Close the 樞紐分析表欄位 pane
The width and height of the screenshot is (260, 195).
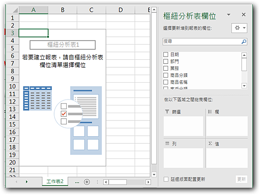(x=244, y=15)
